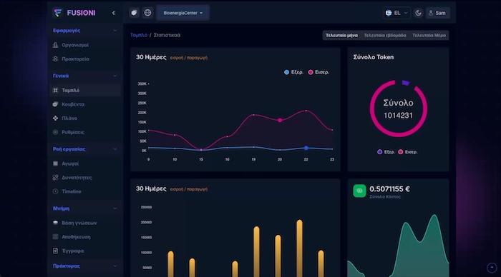Select the Τελευταίο μήνα tab

(341, 36)
